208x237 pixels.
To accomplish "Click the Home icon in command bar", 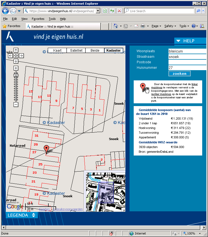I will click(116, 26).
